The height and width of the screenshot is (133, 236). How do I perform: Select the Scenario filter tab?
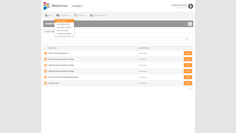point(49,31)
